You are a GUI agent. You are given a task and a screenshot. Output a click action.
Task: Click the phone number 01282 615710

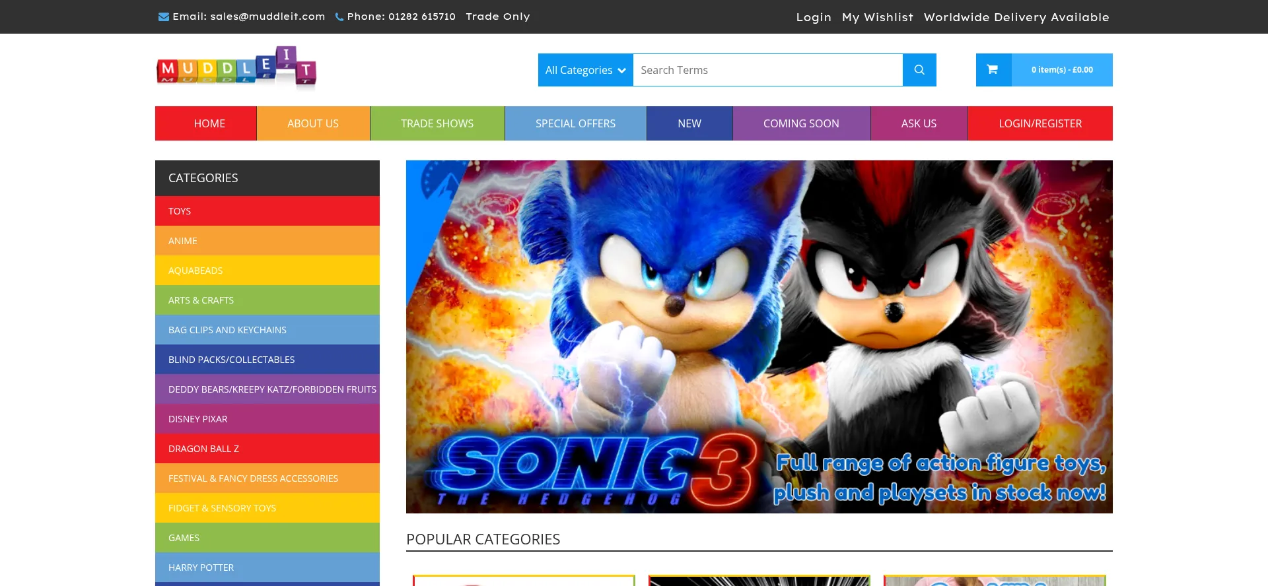click(422, 16)
